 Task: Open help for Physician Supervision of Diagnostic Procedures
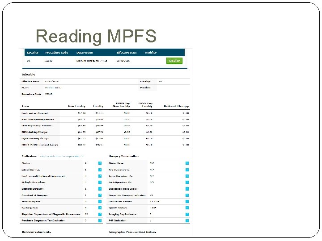[x=100, y=214]
